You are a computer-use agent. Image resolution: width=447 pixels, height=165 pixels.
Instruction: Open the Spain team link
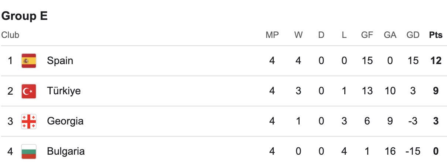(60, 61)
